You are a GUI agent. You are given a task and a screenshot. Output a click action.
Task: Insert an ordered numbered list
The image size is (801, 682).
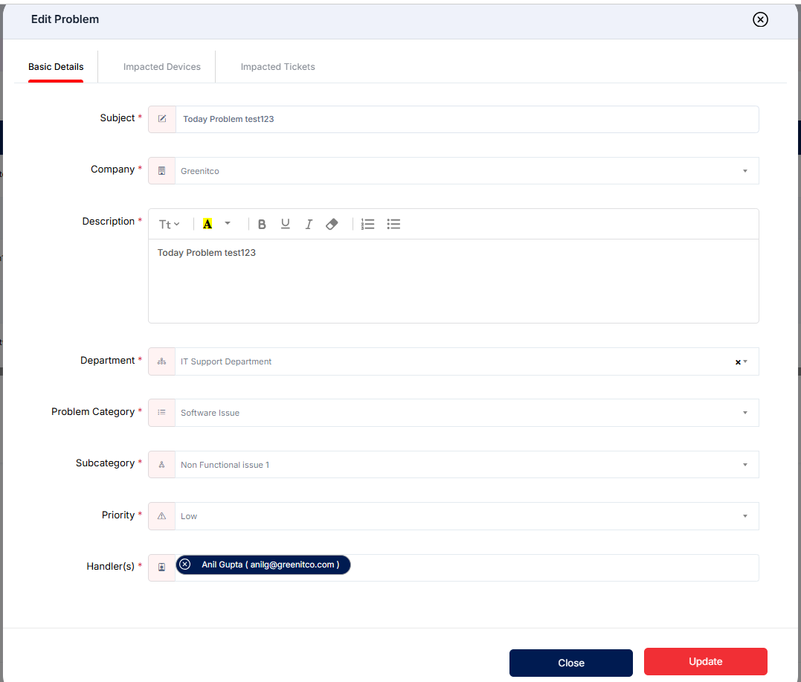(x=368, y=225)
